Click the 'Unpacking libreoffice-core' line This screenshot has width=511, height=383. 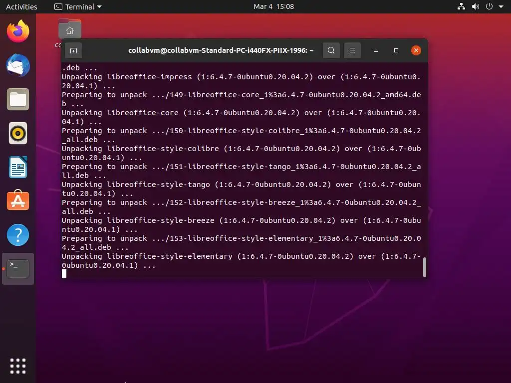[242, 117]
